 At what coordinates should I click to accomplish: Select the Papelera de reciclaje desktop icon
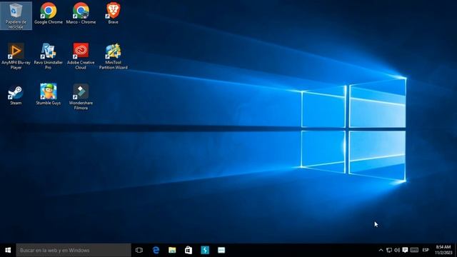(x=16, y=16)
